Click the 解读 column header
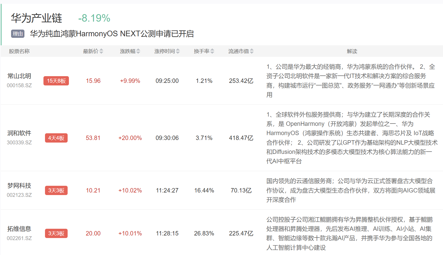The height and width of the screenshot is (255, 443). [352, 51]
